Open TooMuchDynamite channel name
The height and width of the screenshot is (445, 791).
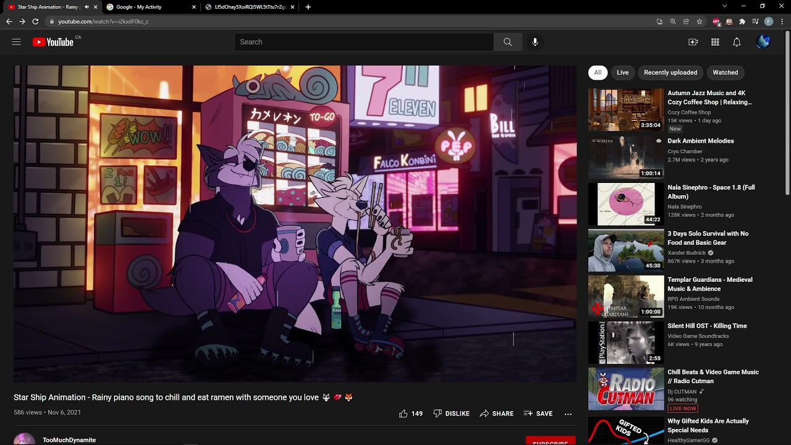coord(69,440)
